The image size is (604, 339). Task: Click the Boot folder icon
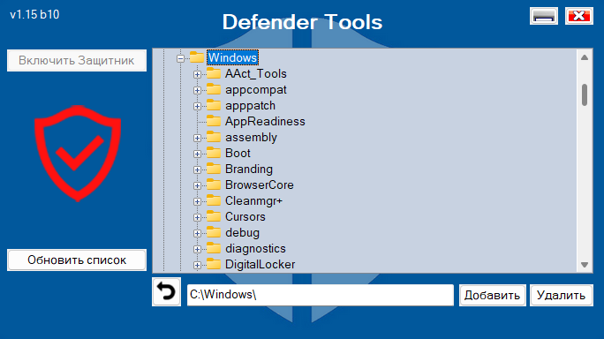pos(214,153)
